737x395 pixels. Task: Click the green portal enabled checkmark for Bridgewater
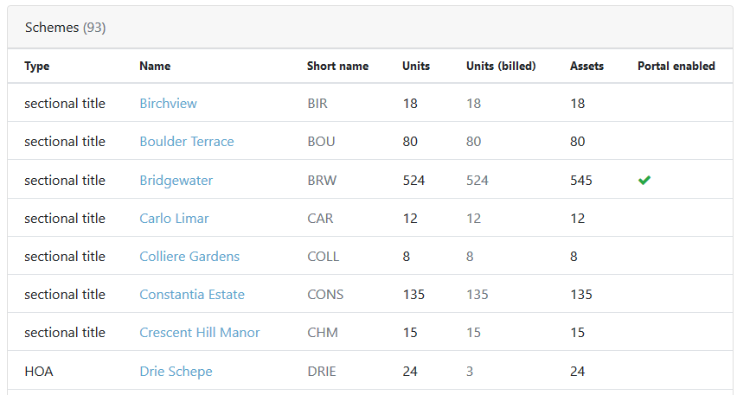(644, 180)
